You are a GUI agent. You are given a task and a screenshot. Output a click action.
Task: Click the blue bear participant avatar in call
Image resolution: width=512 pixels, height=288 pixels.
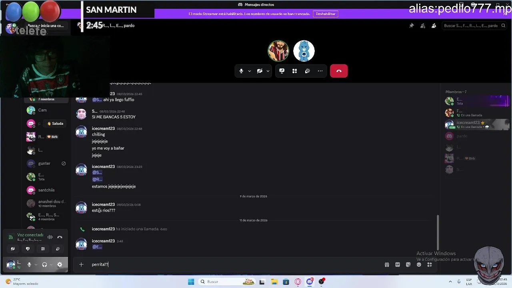pos(304,51)
